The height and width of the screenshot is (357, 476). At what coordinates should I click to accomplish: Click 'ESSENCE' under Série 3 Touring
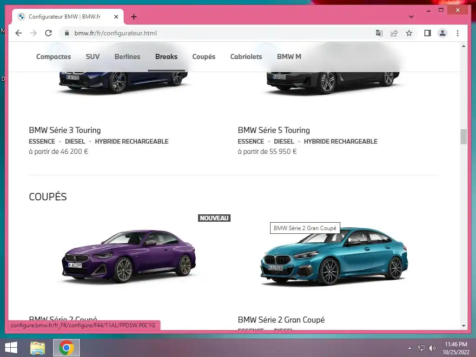[42, 141]
